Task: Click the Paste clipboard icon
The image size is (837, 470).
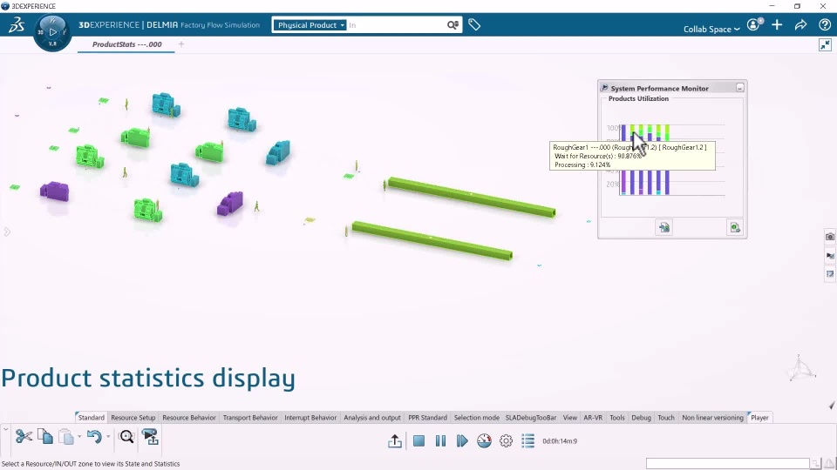Action: (66, 437)
